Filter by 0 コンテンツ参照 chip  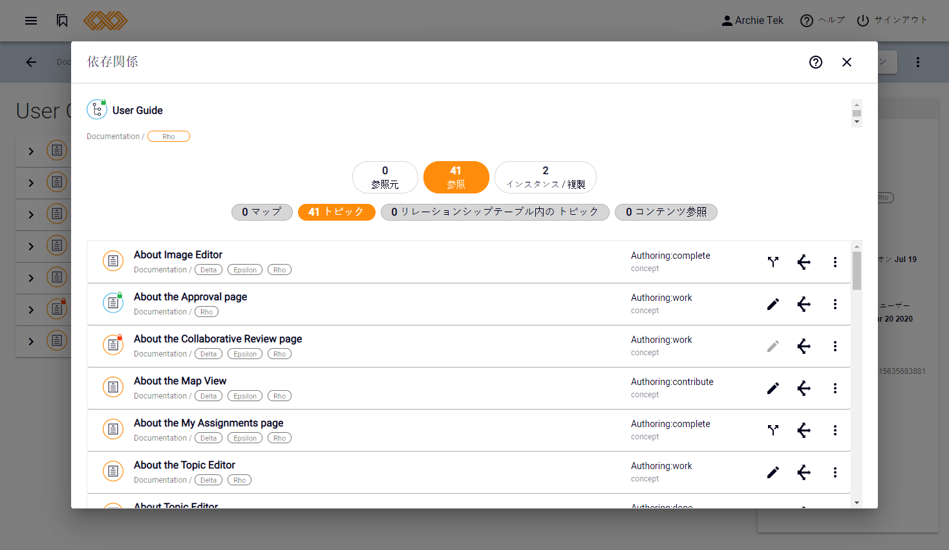[666, 212]
